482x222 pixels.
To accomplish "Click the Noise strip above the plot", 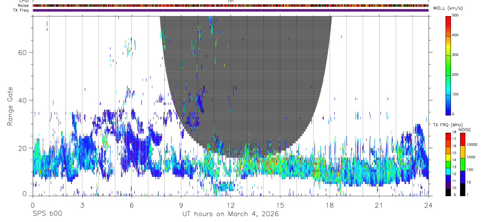I will coord(230,5).
